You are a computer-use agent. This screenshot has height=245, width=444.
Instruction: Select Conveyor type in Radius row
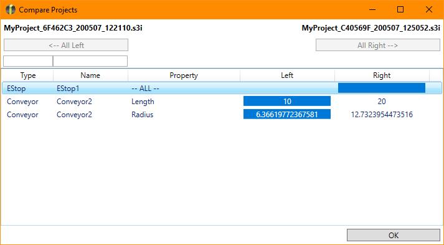point(22,115)
